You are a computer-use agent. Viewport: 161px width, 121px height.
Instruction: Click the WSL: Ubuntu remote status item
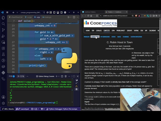point(8,109)
